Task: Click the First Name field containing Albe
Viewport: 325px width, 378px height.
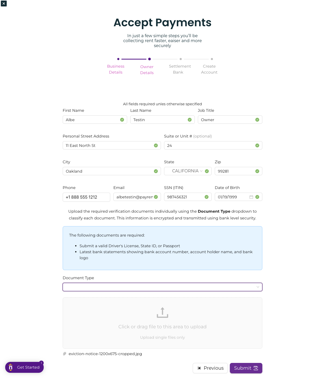Action: coord(95,120)
